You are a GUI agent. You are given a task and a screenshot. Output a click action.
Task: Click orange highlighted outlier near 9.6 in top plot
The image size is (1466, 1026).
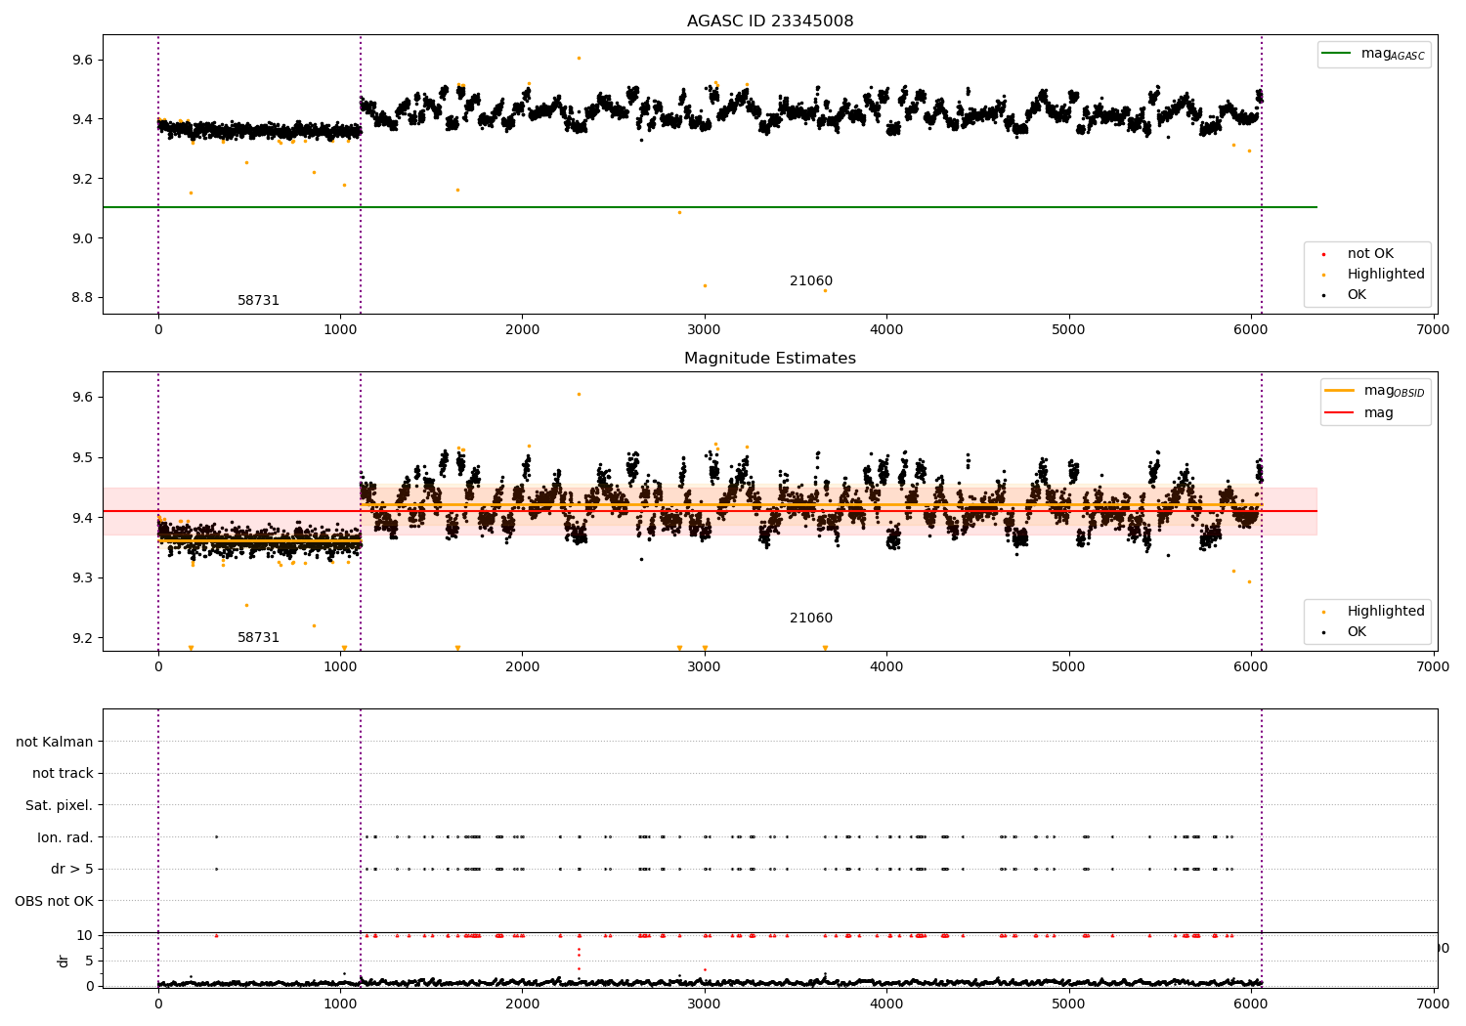(x=579, y=58)
